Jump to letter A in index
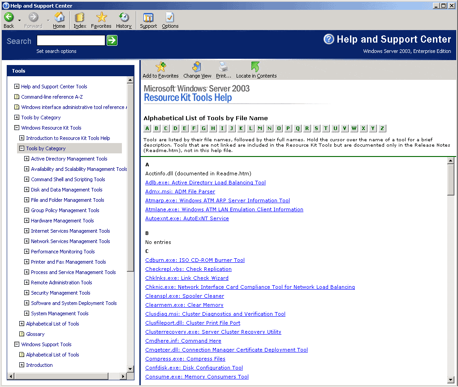 coord(147,128)
